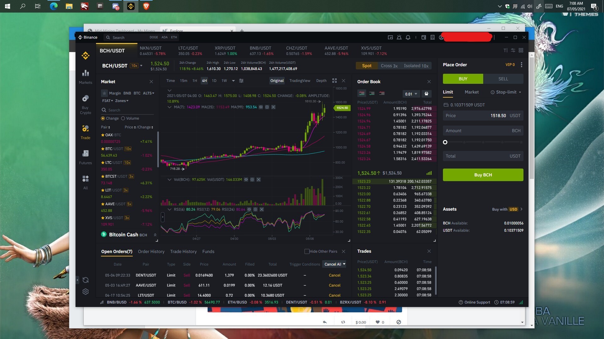
Task: Open the calculator icon in top bar
Action: click(x=433, y=37)
